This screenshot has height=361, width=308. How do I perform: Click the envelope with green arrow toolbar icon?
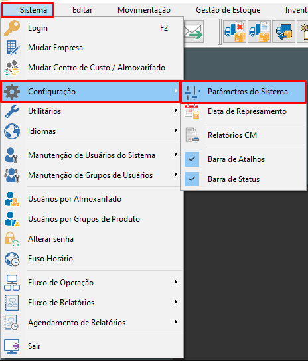coord(194,32)
